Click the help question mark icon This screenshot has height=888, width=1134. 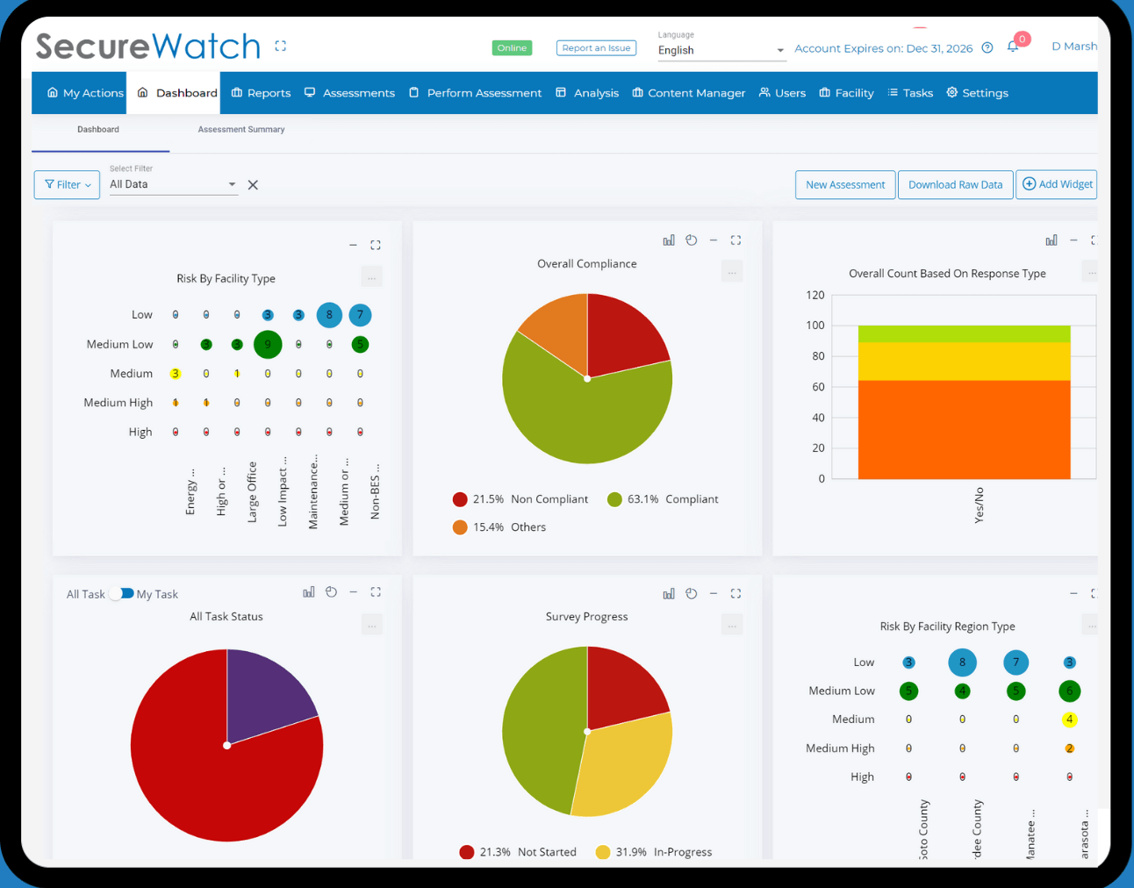(987, 48)
